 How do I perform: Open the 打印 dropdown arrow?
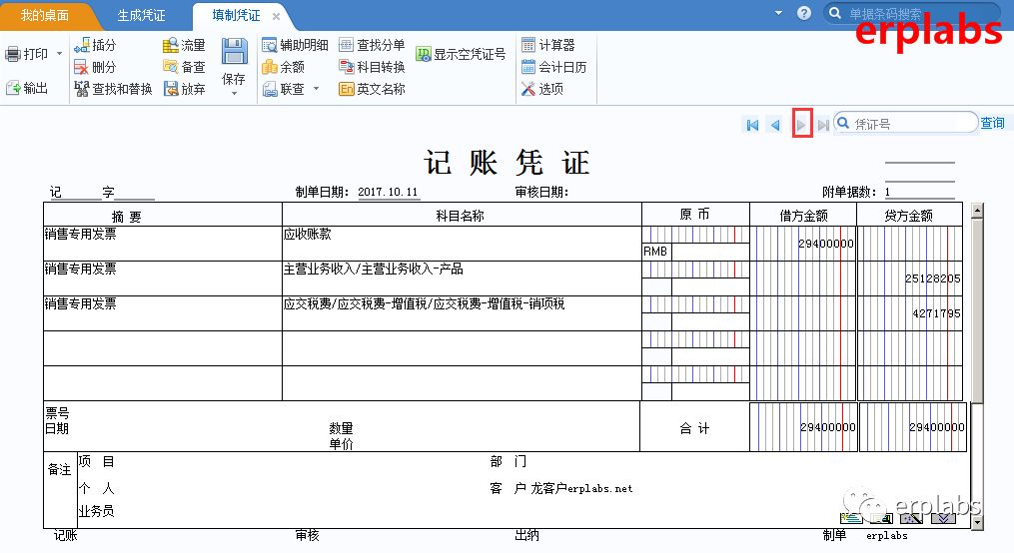point(60,54)
